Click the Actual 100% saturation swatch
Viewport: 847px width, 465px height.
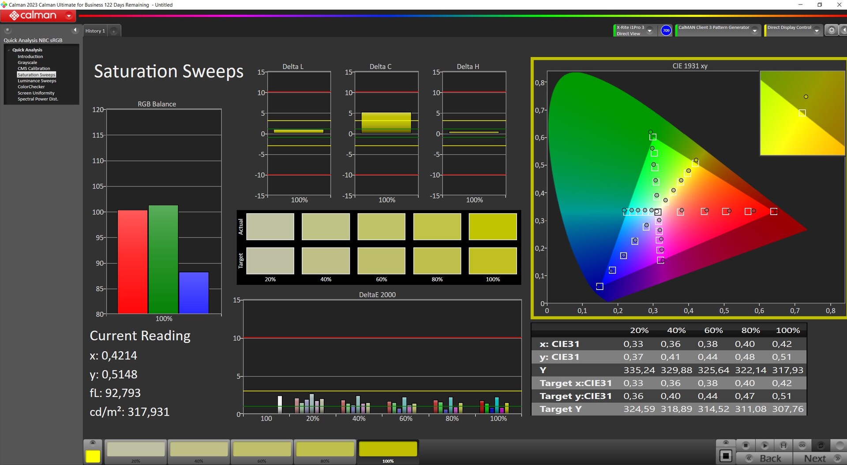[x=493, y=227]
